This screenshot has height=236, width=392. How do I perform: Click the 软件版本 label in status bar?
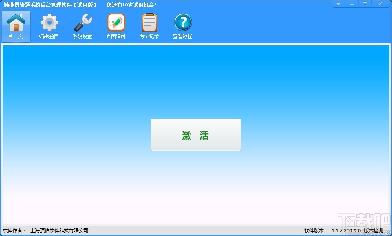(316, 231)
